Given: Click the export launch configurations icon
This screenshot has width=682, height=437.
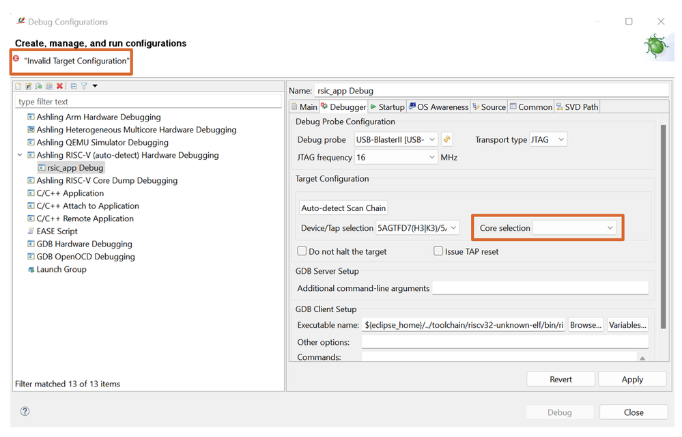Looking at the screenshot, I should tap(38, 86).
